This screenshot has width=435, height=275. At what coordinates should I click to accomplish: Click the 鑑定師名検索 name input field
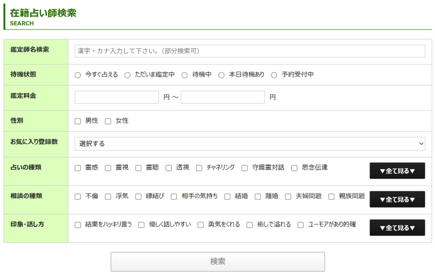click(250, 51)
